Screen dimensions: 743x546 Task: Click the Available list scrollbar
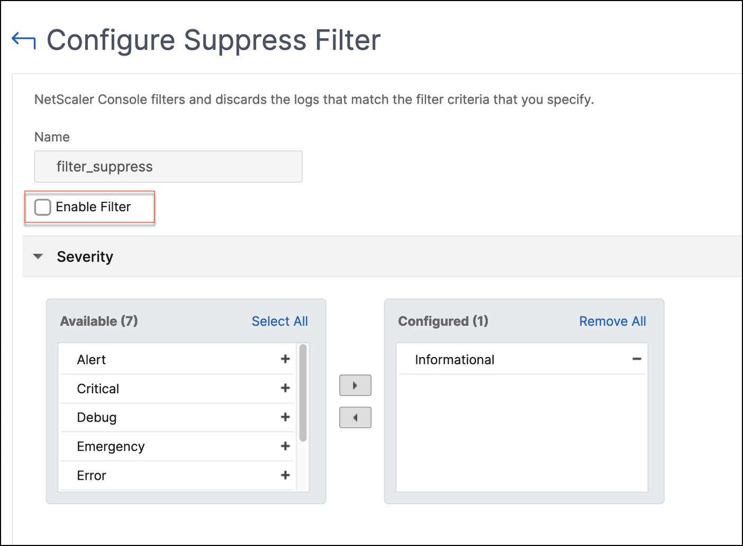(x=303, y=393)
